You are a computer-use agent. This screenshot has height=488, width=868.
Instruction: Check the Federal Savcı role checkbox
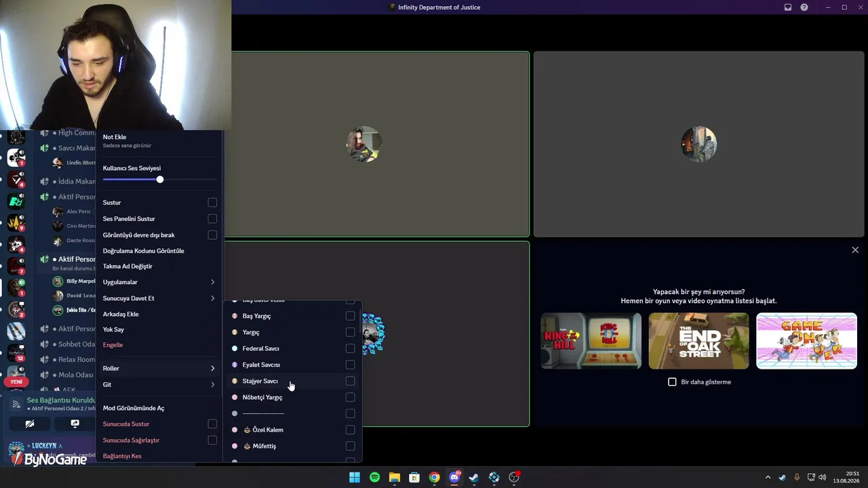click(350, 348)
